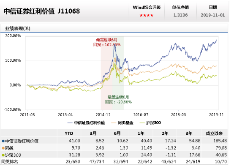
Task: Toggle the 沪深300 green legend entry
Action: (x=150, y=123)
